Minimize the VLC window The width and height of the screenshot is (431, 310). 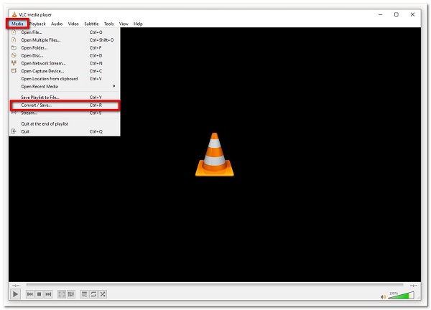tap(381, 14)
